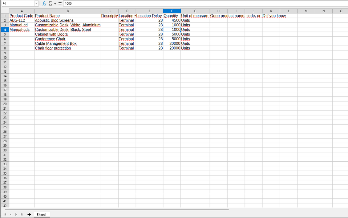Go to previous sheet arrow
The height and width of the screenshot is (218, 348).
pos(11,214)
